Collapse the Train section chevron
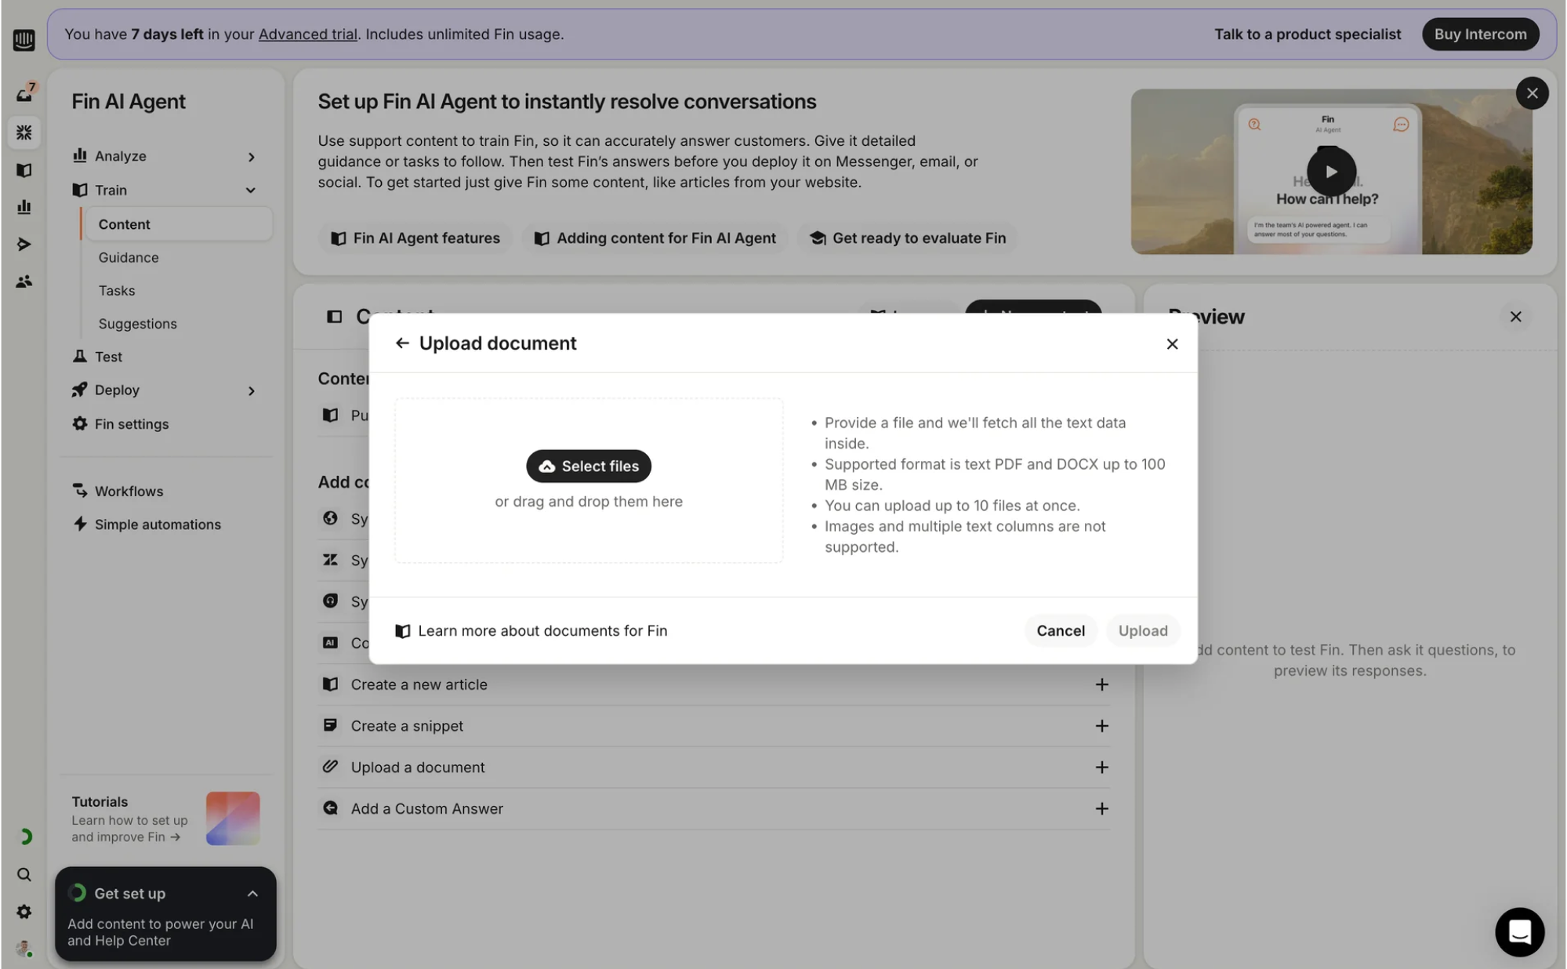The width and height of the screenshot is (1567, 969). (x=250, y=190)
